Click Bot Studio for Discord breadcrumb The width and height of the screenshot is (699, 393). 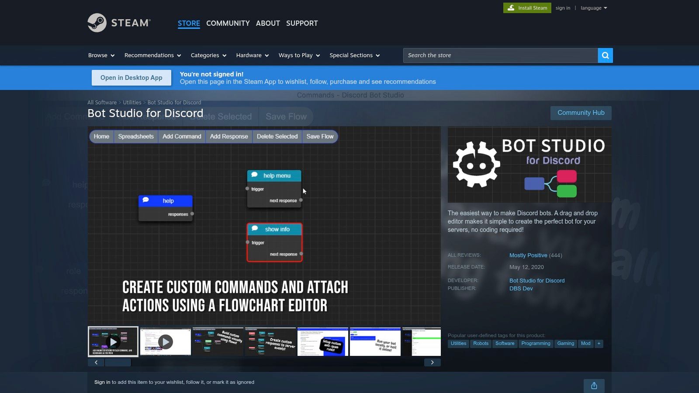[x=174, y=103]
